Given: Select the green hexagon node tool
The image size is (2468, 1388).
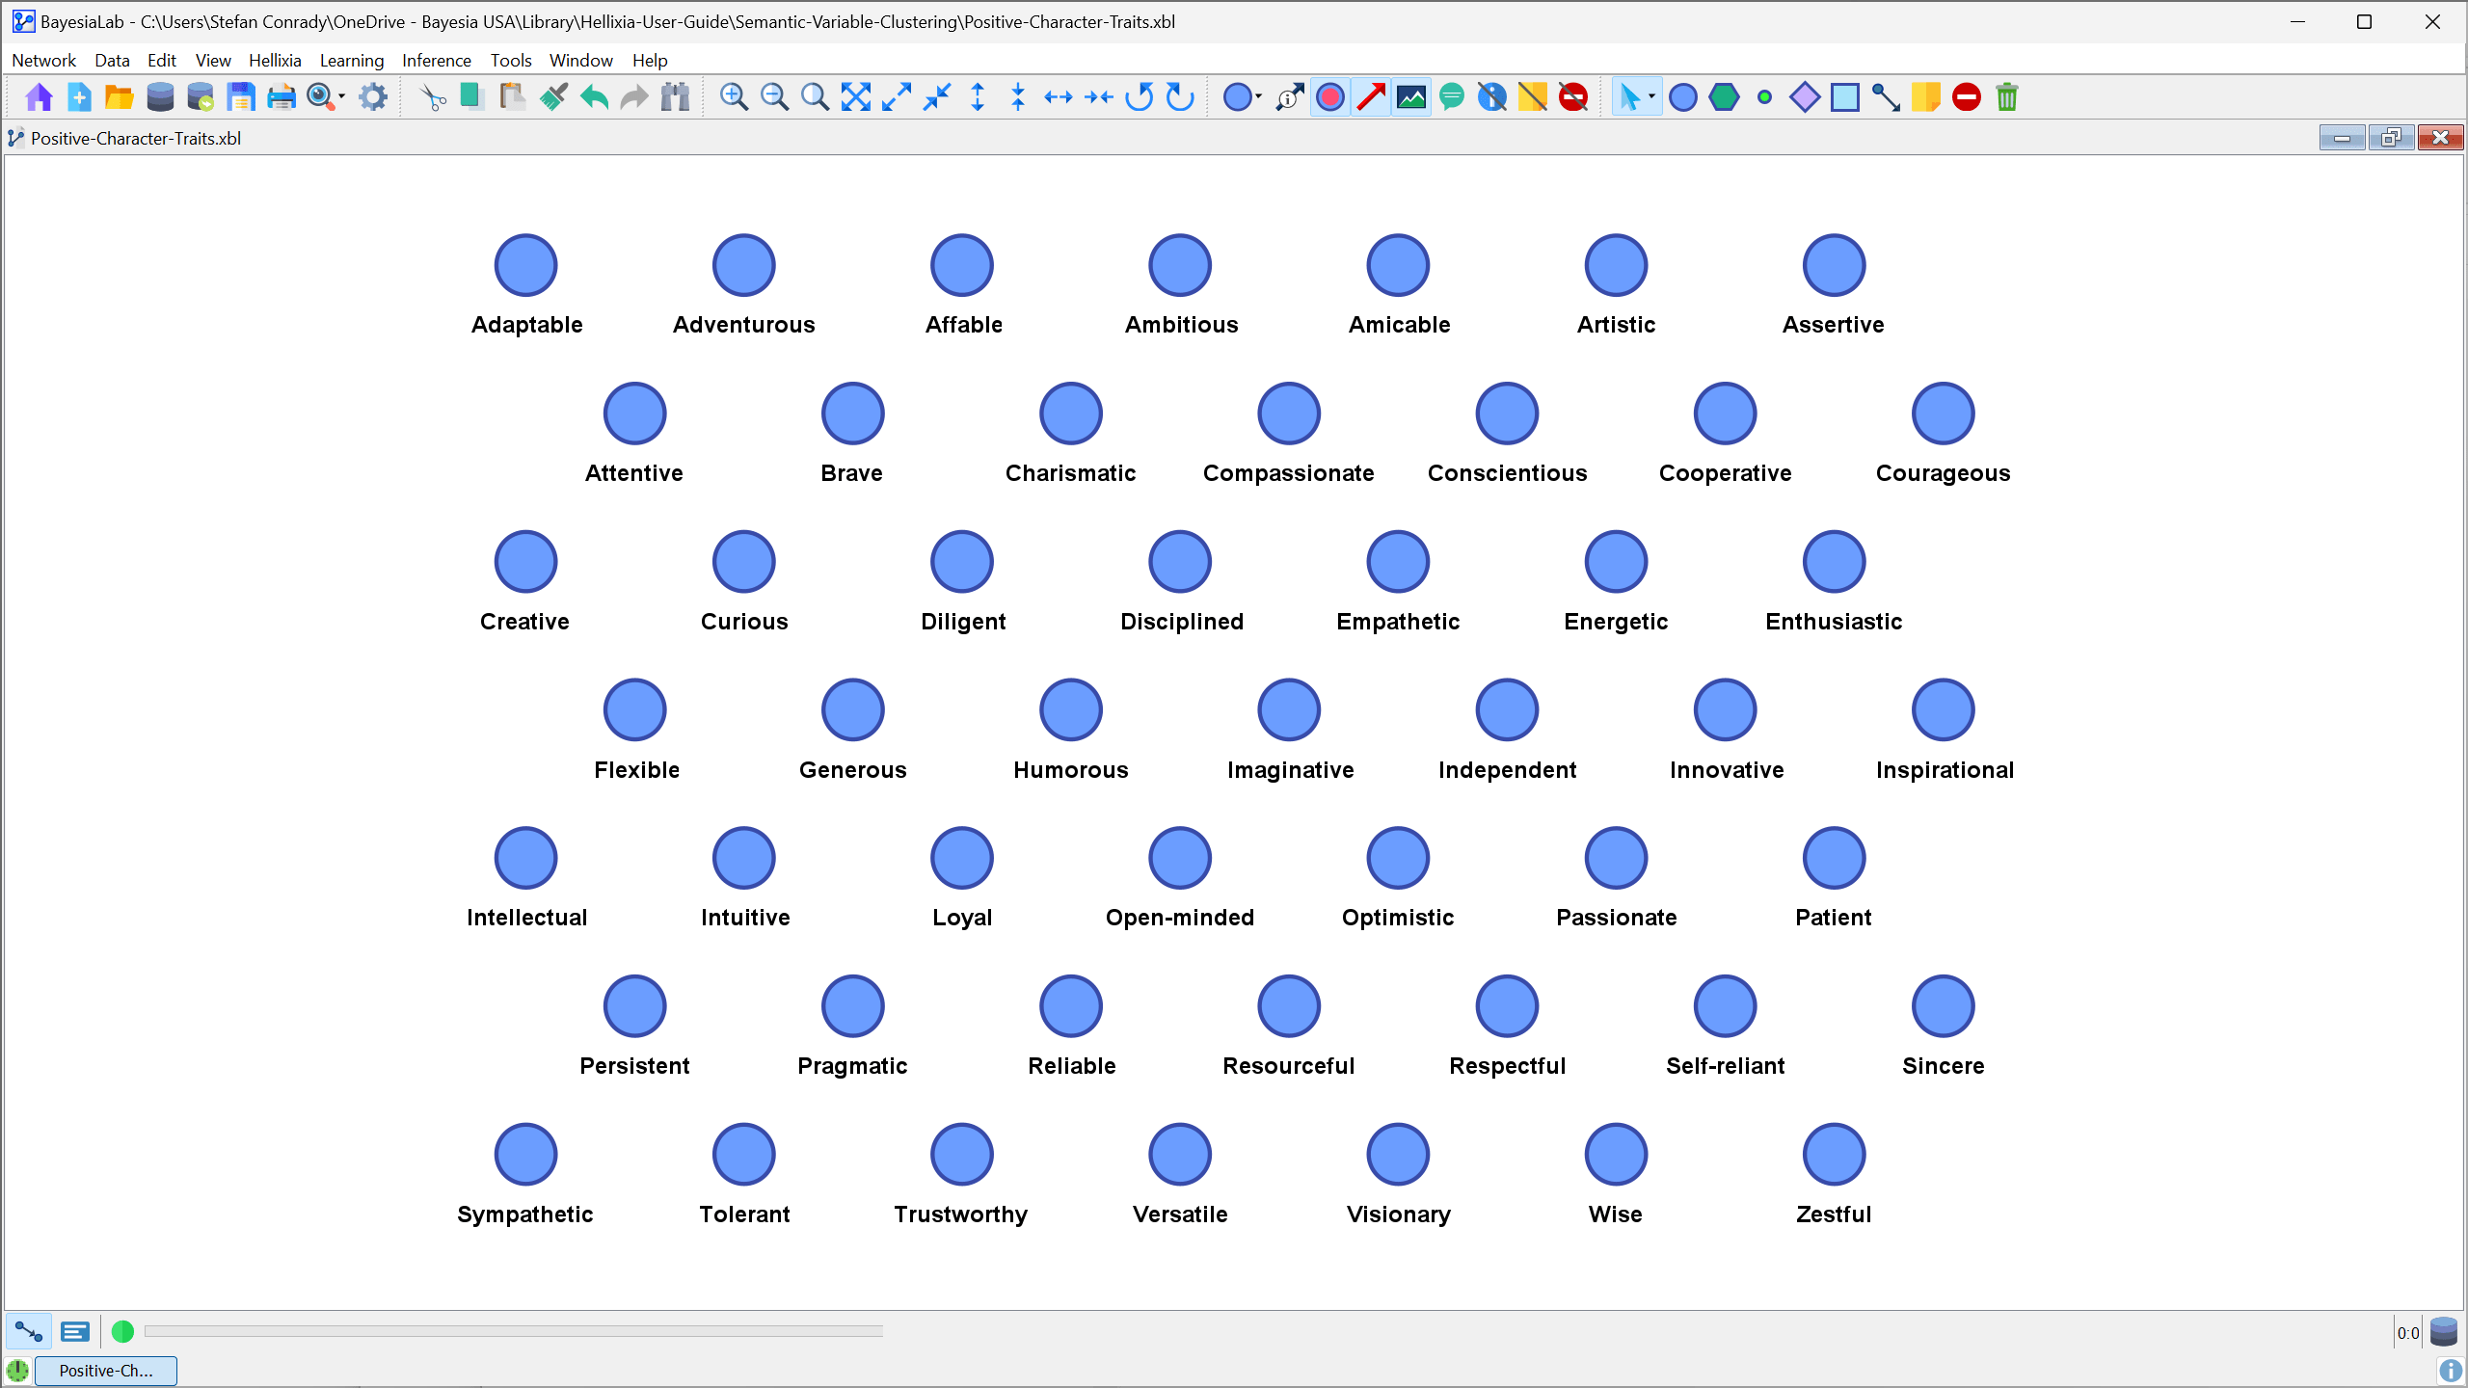Looking at the screenshot, I should click(1724, 97).
